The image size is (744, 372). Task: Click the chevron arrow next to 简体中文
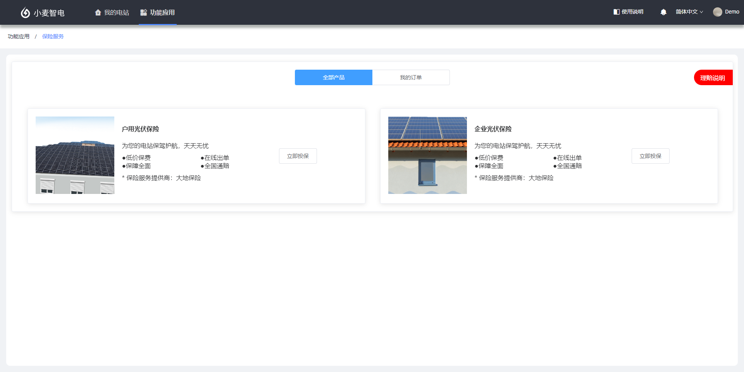click(701, 12)
